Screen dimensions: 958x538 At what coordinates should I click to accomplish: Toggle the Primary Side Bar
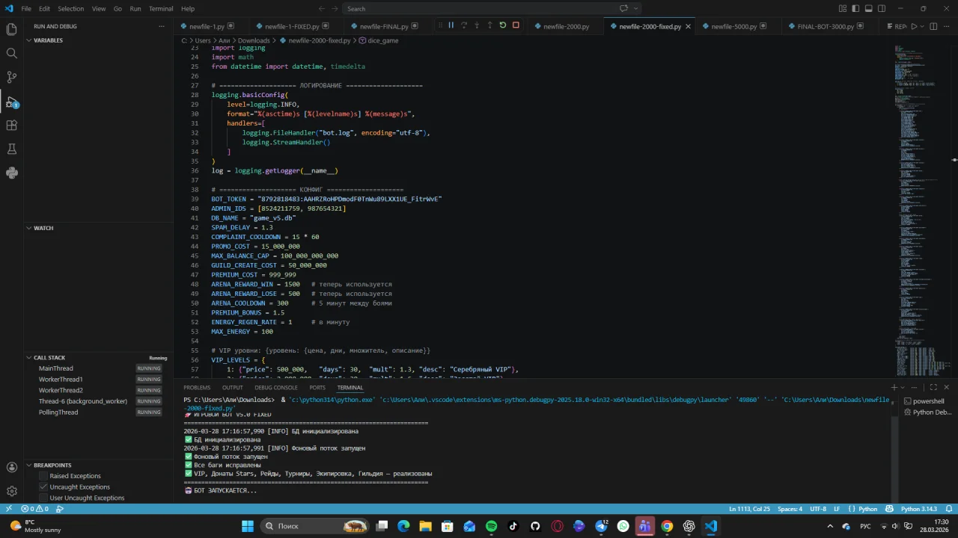[855, 8]
